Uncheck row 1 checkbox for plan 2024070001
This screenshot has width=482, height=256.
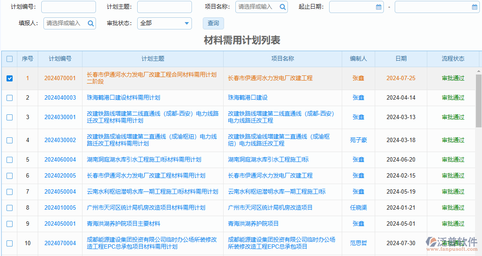point(10,78)
